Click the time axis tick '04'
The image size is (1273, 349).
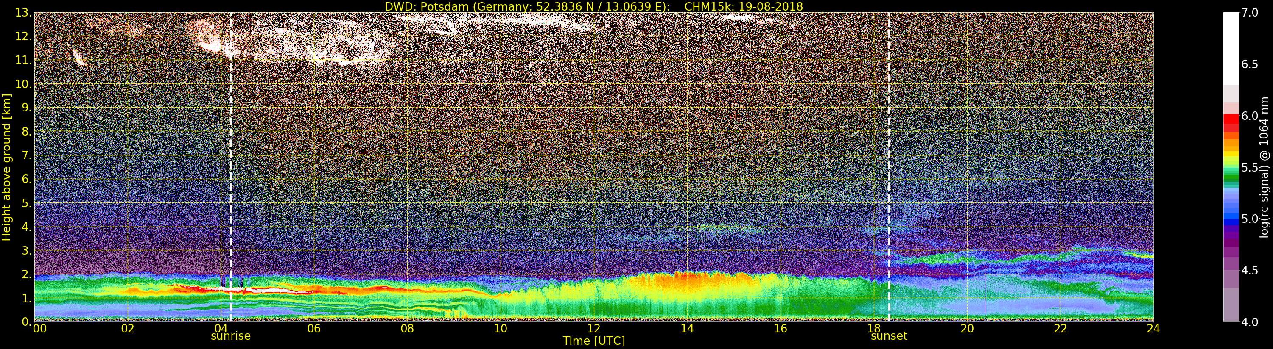tap(221, 328)
